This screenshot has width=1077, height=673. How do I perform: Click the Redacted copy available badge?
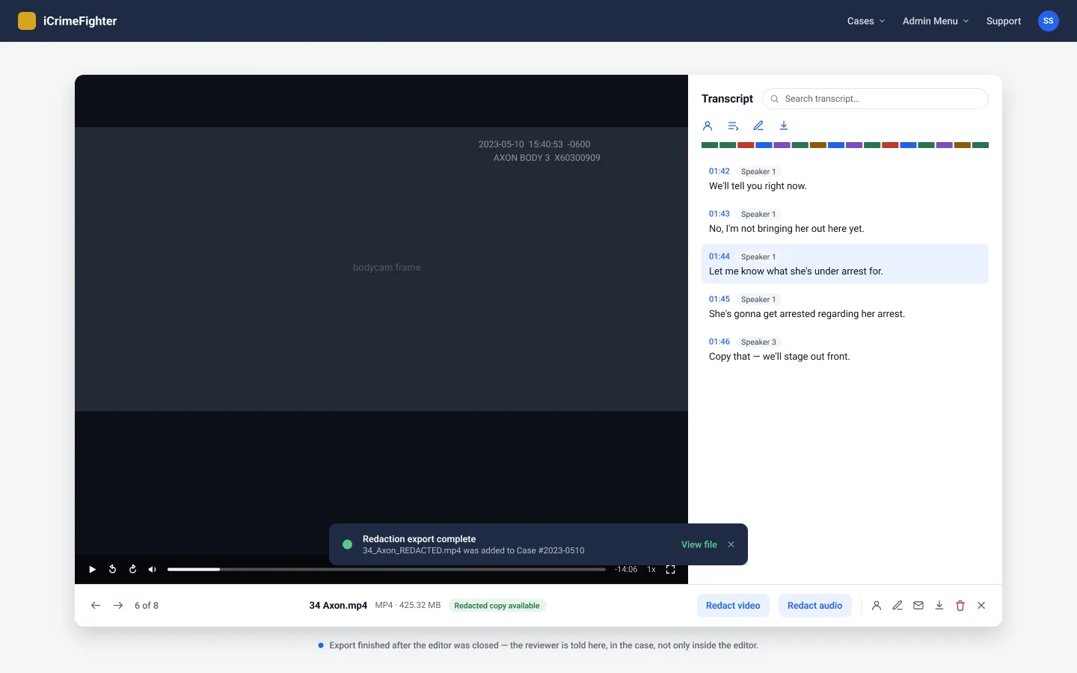[x=497, y=606]
